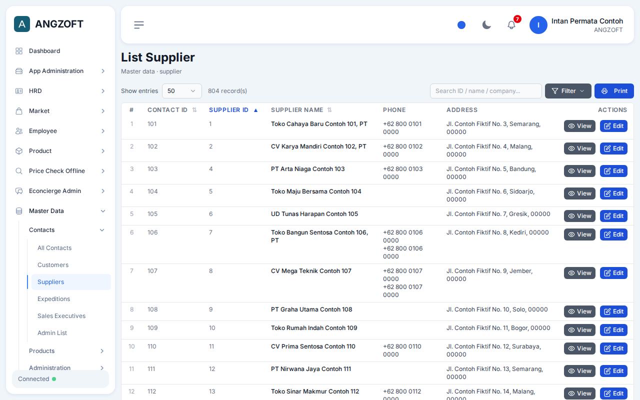The width and height of the screenshot is (640, 400).
Task: Click the Market bag icon
Action: click(19, 111)
